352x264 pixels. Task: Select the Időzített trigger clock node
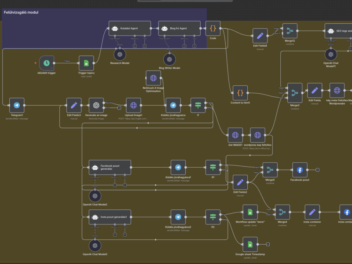(x=47, y=63)
